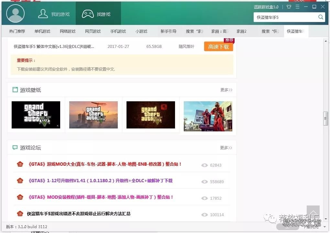Click the pinned icon beside 游戏出错 post
Screen dimensions: 330x233
pos(20,214)
